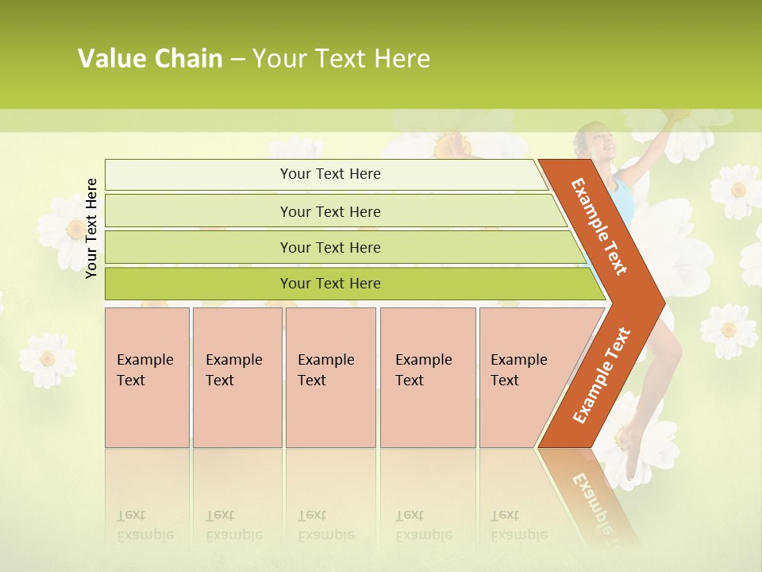Select the first pink "Example Text" box

(147, 377)
